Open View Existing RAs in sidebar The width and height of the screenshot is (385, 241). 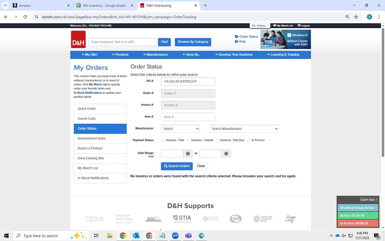point(100,158)
